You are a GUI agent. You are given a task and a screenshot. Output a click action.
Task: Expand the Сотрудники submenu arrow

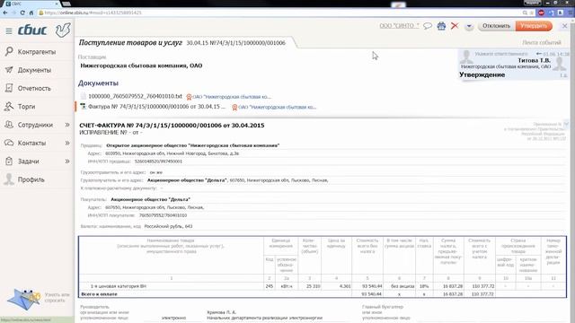click(x=67, y=125)
